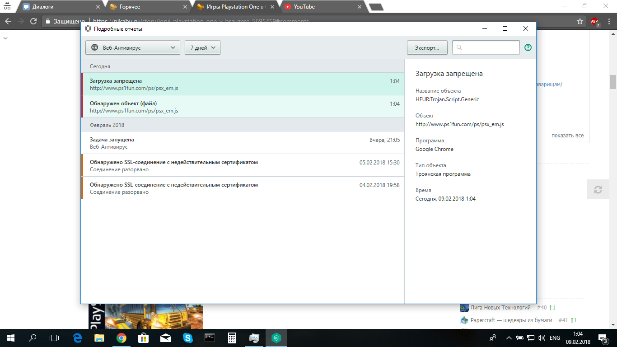Launch Skype from the taskbar
This screenshot has height=347, width=617.
(187, 338)
